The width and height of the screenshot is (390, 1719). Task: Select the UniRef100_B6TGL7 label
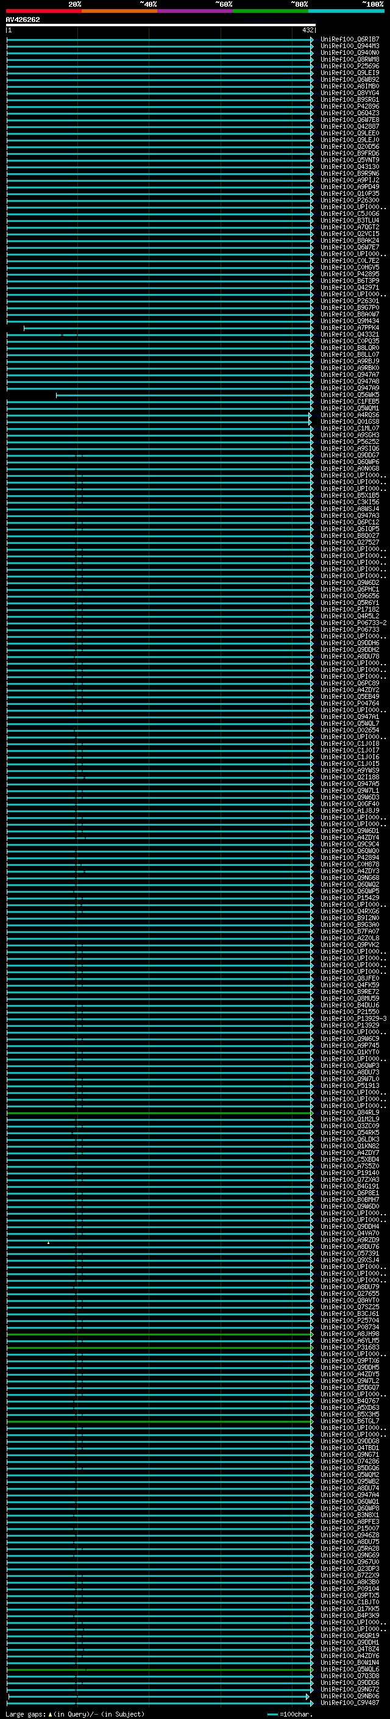(349, 1421)
